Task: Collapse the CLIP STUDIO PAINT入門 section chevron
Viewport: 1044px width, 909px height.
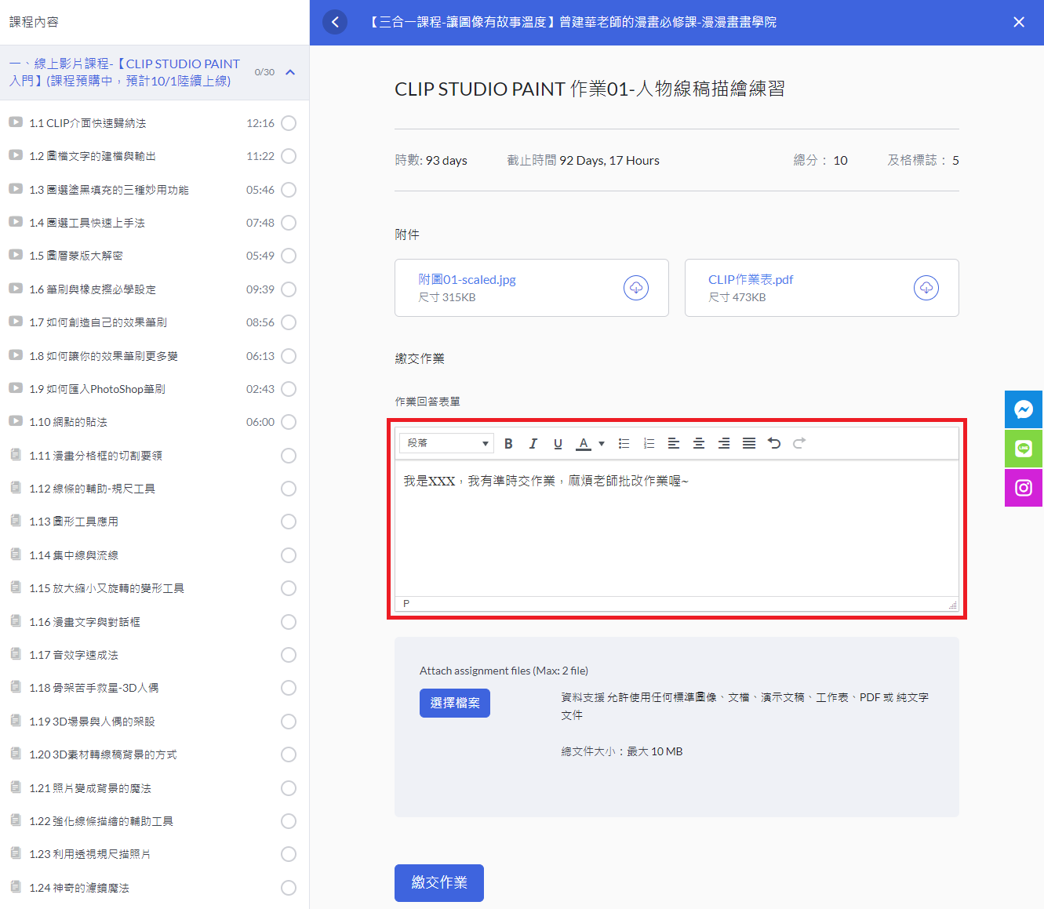Action: pyautogui.click(x=290, y=72)
